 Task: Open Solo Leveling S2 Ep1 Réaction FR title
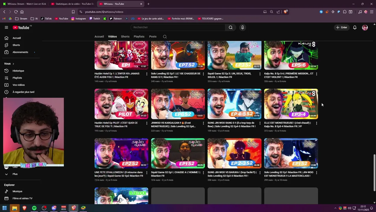[x=289, y=174]
